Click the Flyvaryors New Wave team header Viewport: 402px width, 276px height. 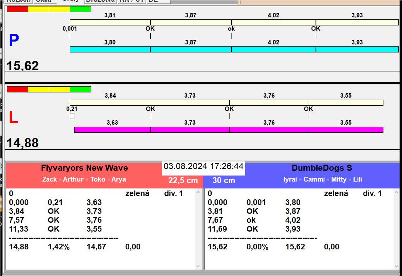point(84,168)
